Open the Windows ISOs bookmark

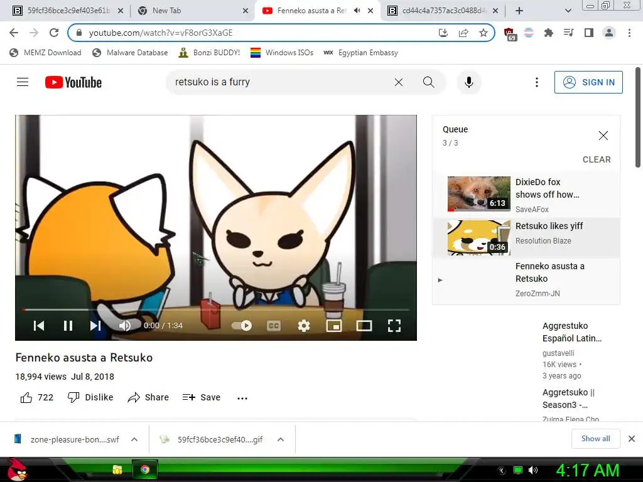pos(282,53)
